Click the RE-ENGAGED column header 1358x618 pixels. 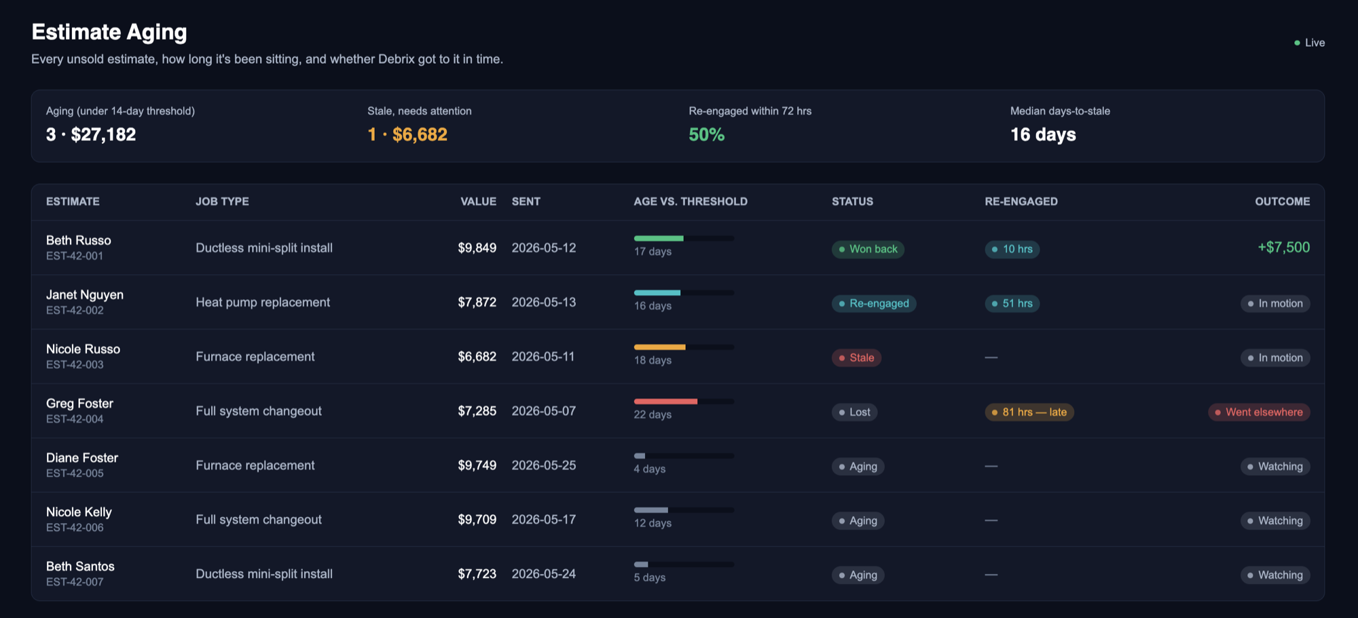[1021, 201]
